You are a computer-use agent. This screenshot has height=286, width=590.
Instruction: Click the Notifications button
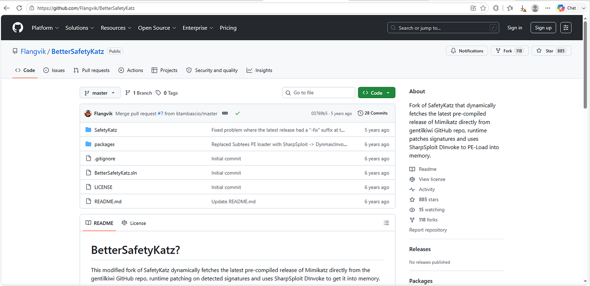tap(467, 51)
